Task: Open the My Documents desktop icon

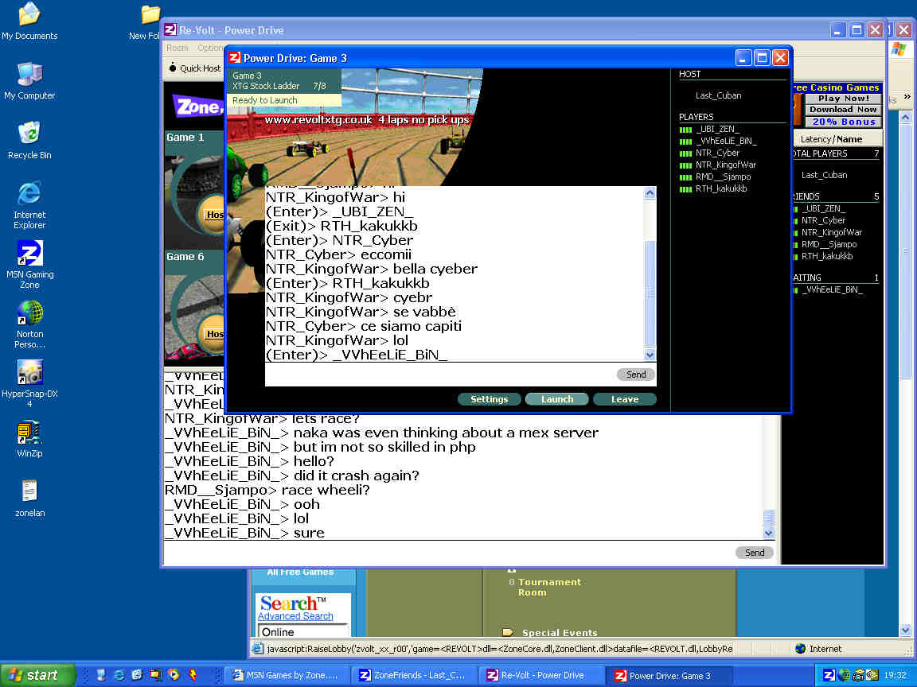Action: pos(29,21)
